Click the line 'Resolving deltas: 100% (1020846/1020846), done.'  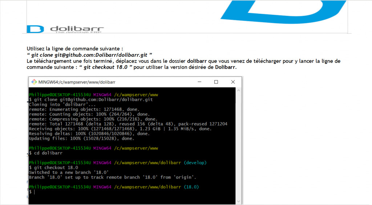click(89, 133)
